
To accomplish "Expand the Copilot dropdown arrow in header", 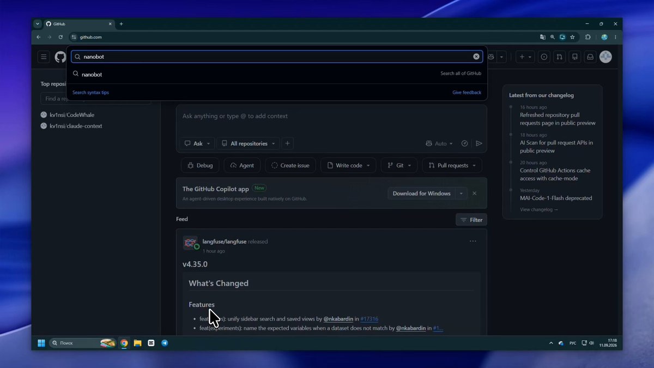I will [x=501, y=57].
